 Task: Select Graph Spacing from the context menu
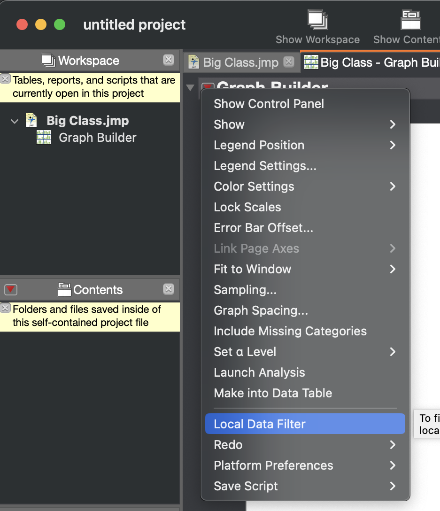pyautogui.click(x=261, y=310)
